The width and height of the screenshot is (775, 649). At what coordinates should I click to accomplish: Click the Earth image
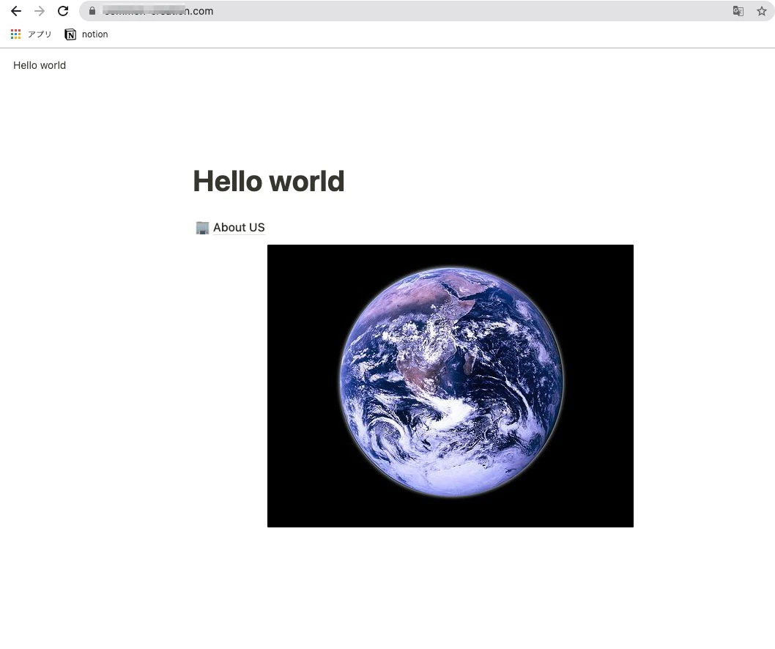tap(450, 386)
